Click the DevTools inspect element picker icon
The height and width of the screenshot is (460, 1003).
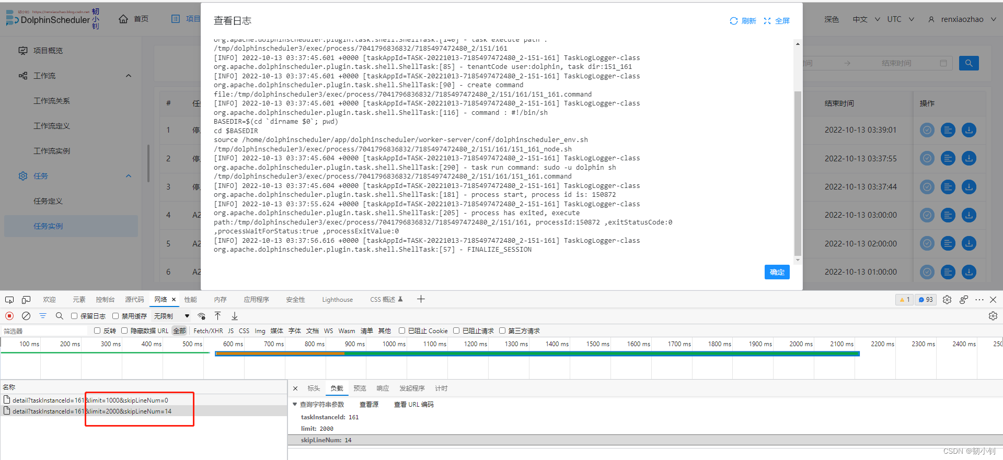[x=9, y=300]
